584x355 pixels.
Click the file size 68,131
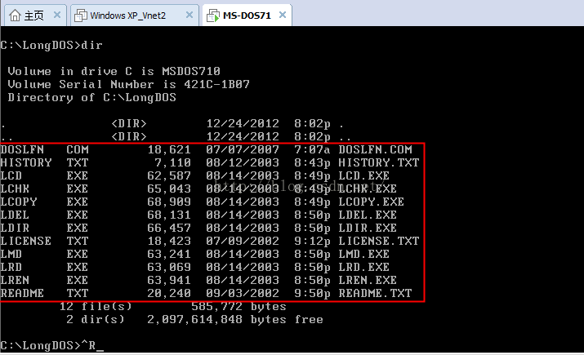tap(169, 215)
